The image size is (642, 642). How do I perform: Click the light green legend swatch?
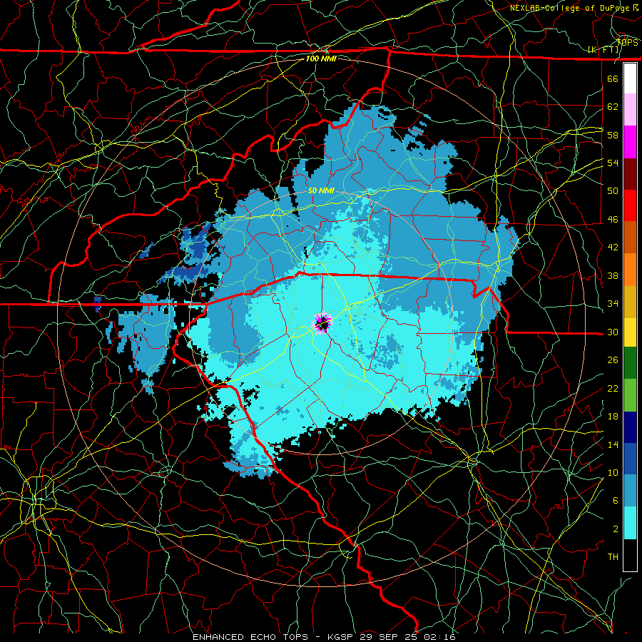(630, 394)
